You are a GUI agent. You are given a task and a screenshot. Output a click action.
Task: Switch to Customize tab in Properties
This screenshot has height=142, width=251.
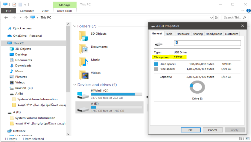point(232,34)
